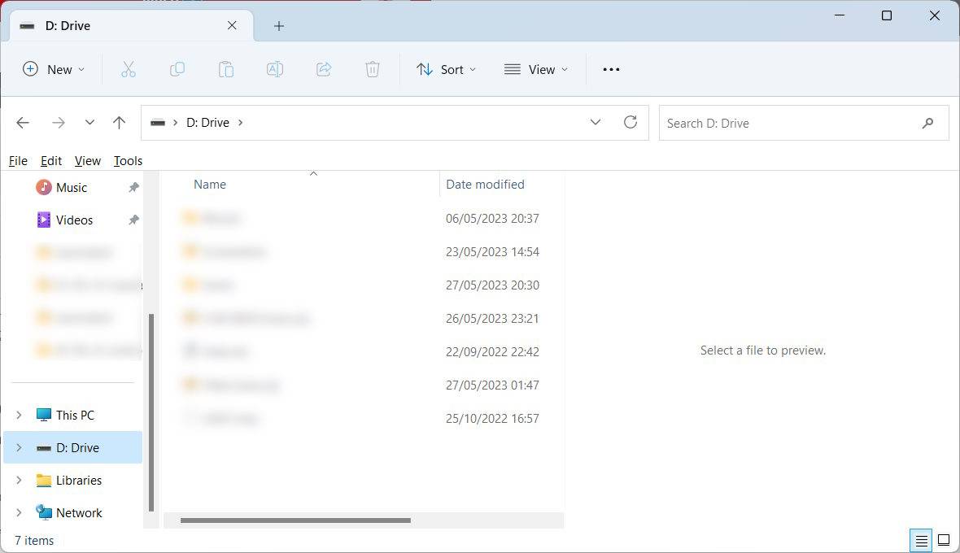Click the Search D: Drive field

pyautogui.click(x=789, y=124)
